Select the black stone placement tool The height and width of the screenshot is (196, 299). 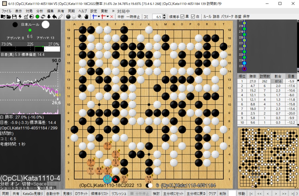tap(68, 17)
